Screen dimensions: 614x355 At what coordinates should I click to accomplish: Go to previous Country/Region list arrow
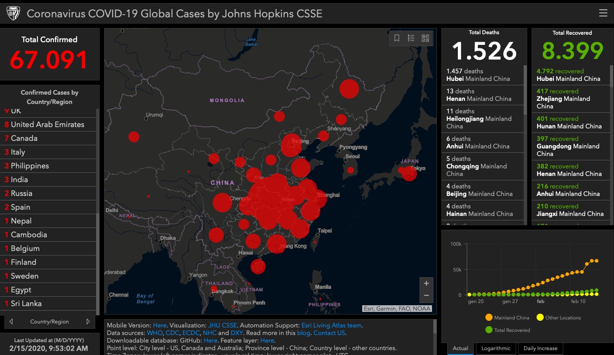click(11, 321)
